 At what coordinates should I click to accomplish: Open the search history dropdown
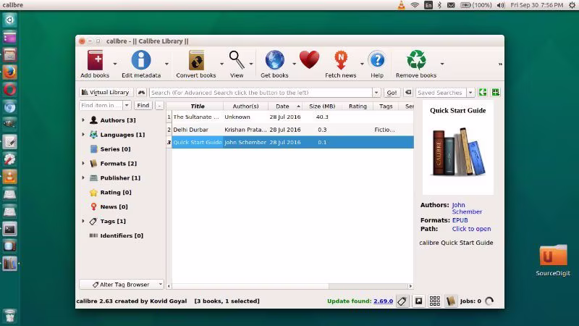(376, 93)
